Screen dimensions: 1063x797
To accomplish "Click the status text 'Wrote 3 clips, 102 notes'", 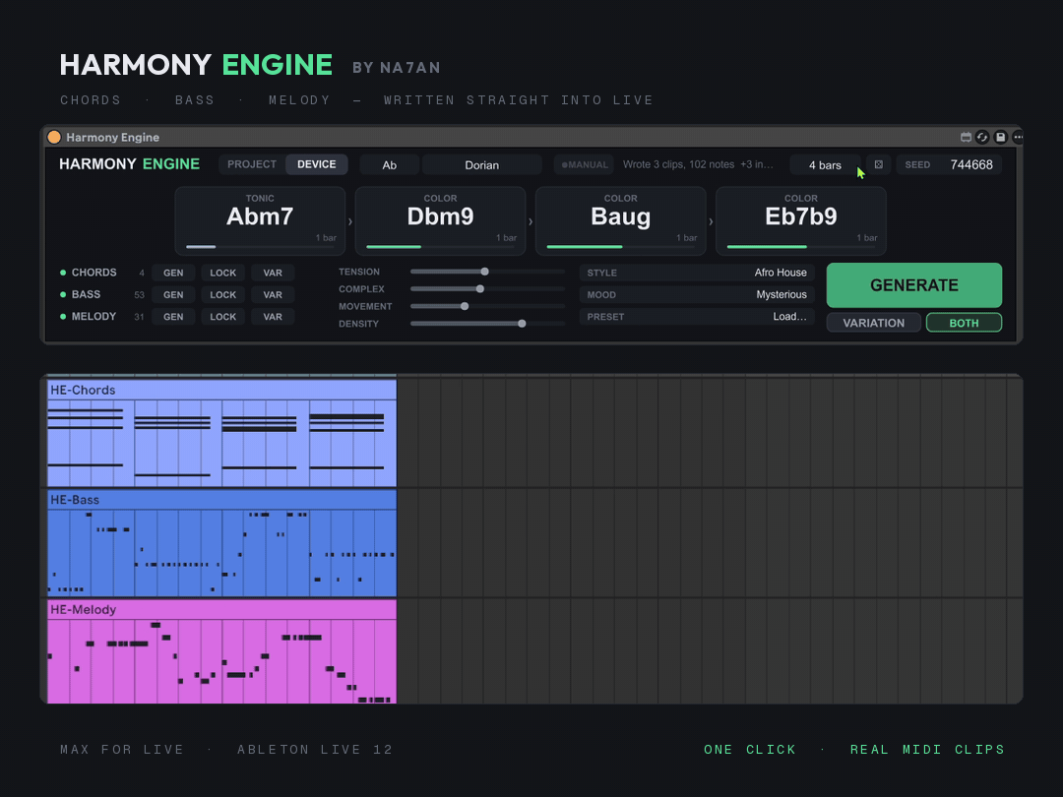I will click(x=678, y=164).
